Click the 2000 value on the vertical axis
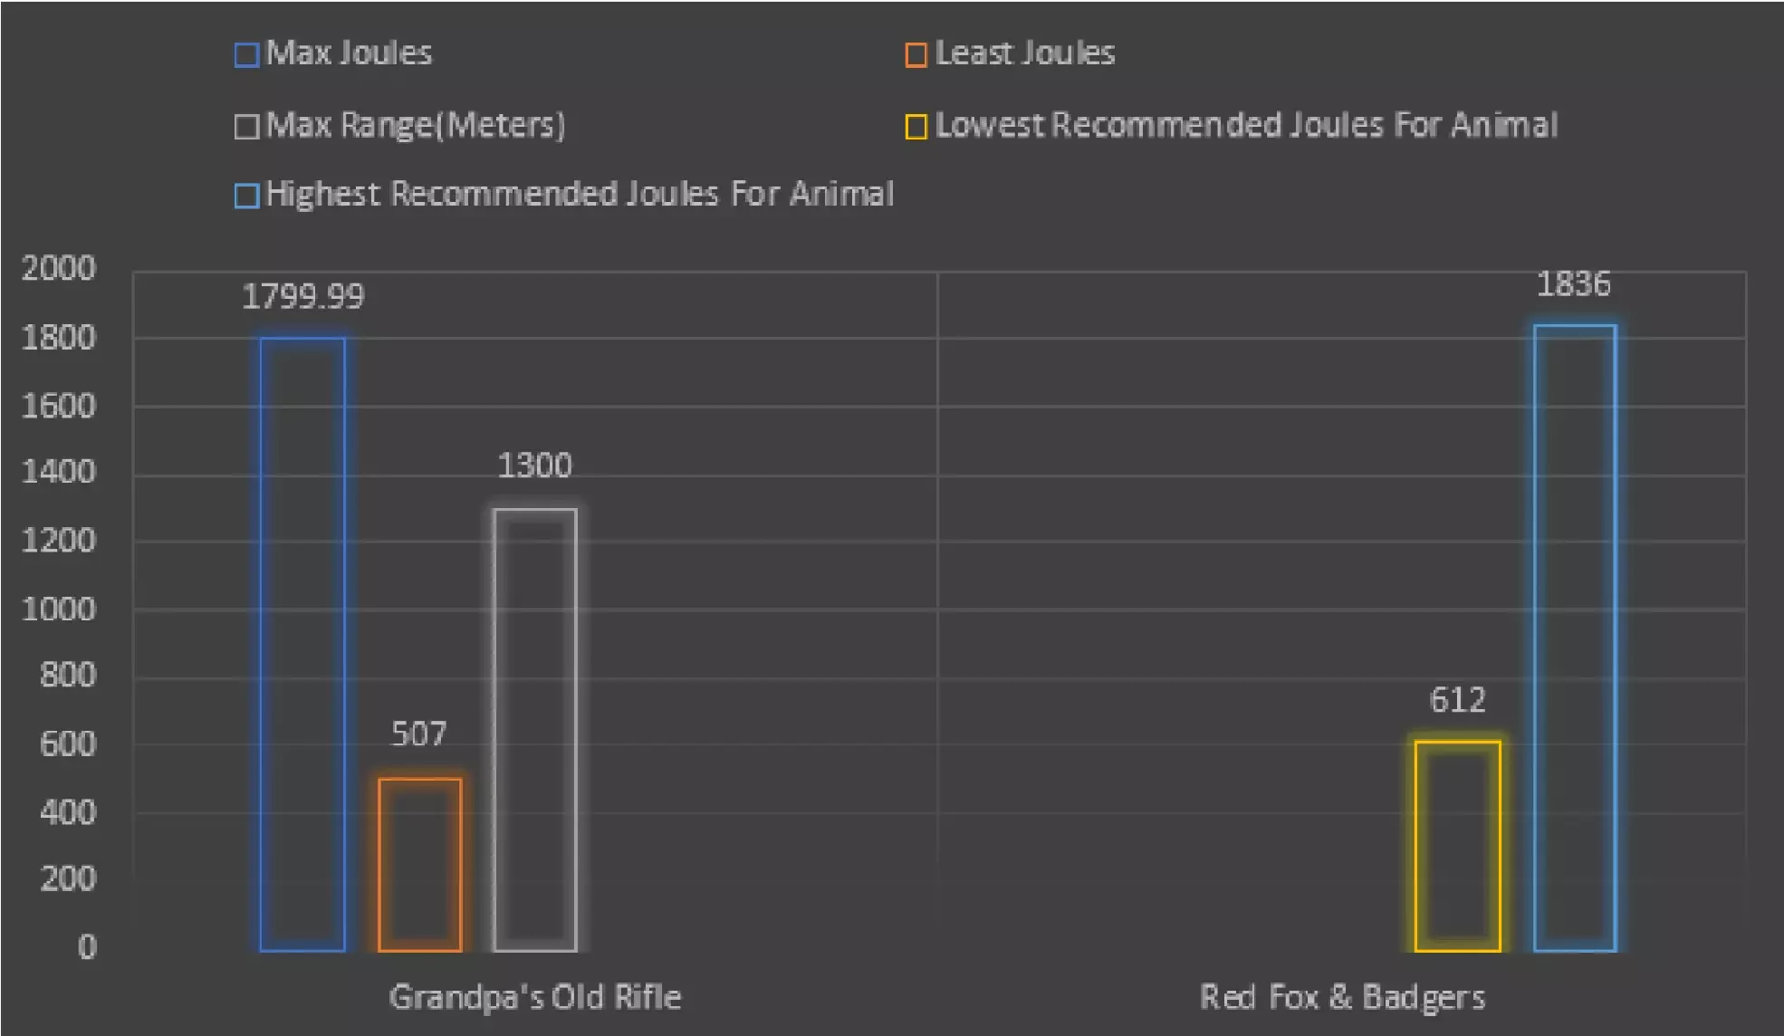Viewport: 1784px width, 1036px height. point(59,268)
